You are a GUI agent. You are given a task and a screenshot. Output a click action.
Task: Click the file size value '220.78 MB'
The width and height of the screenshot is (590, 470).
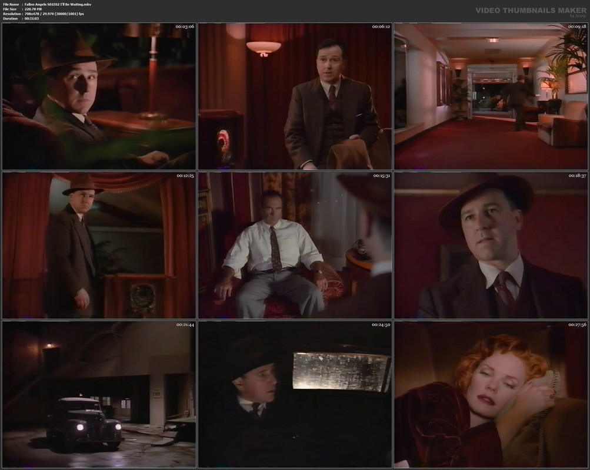coord(33,9)
